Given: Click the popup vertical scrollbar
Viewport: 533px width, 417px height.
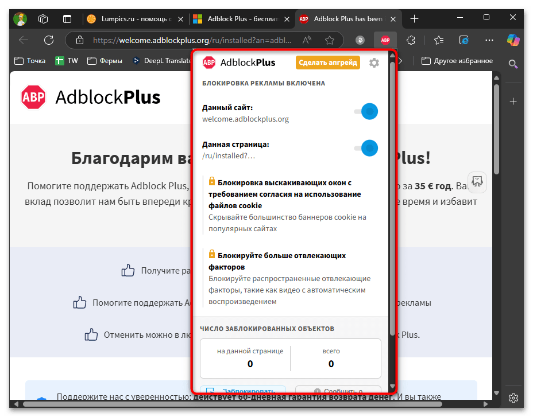Looking at the screenshot, I should click(392, 198).
